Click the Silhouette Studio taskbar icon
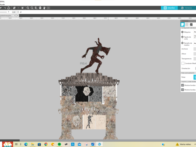Screen dimensions: 196x147 [x=99, y=144]
